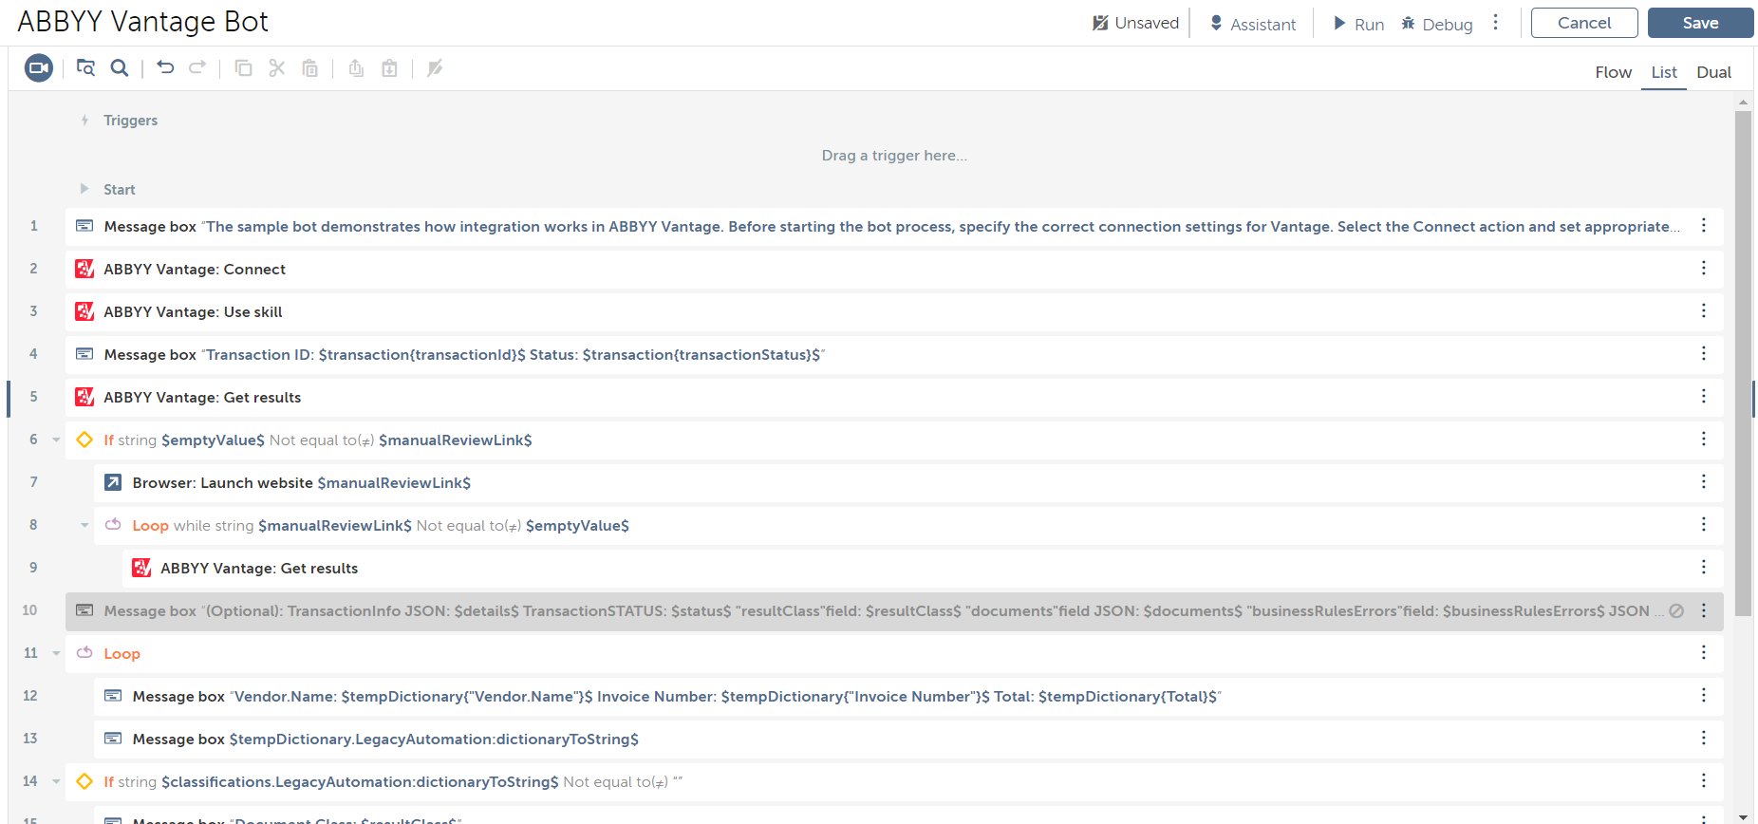Run the bot
This screenshot has width=1758, height=824.
pyautogui.click(x=1358, y=24)
